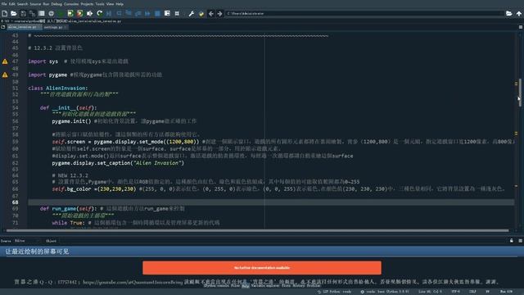The height and width of the screenshot is (295, 524).
Task: Step into function in debugger
Action: tap(129, 13)
